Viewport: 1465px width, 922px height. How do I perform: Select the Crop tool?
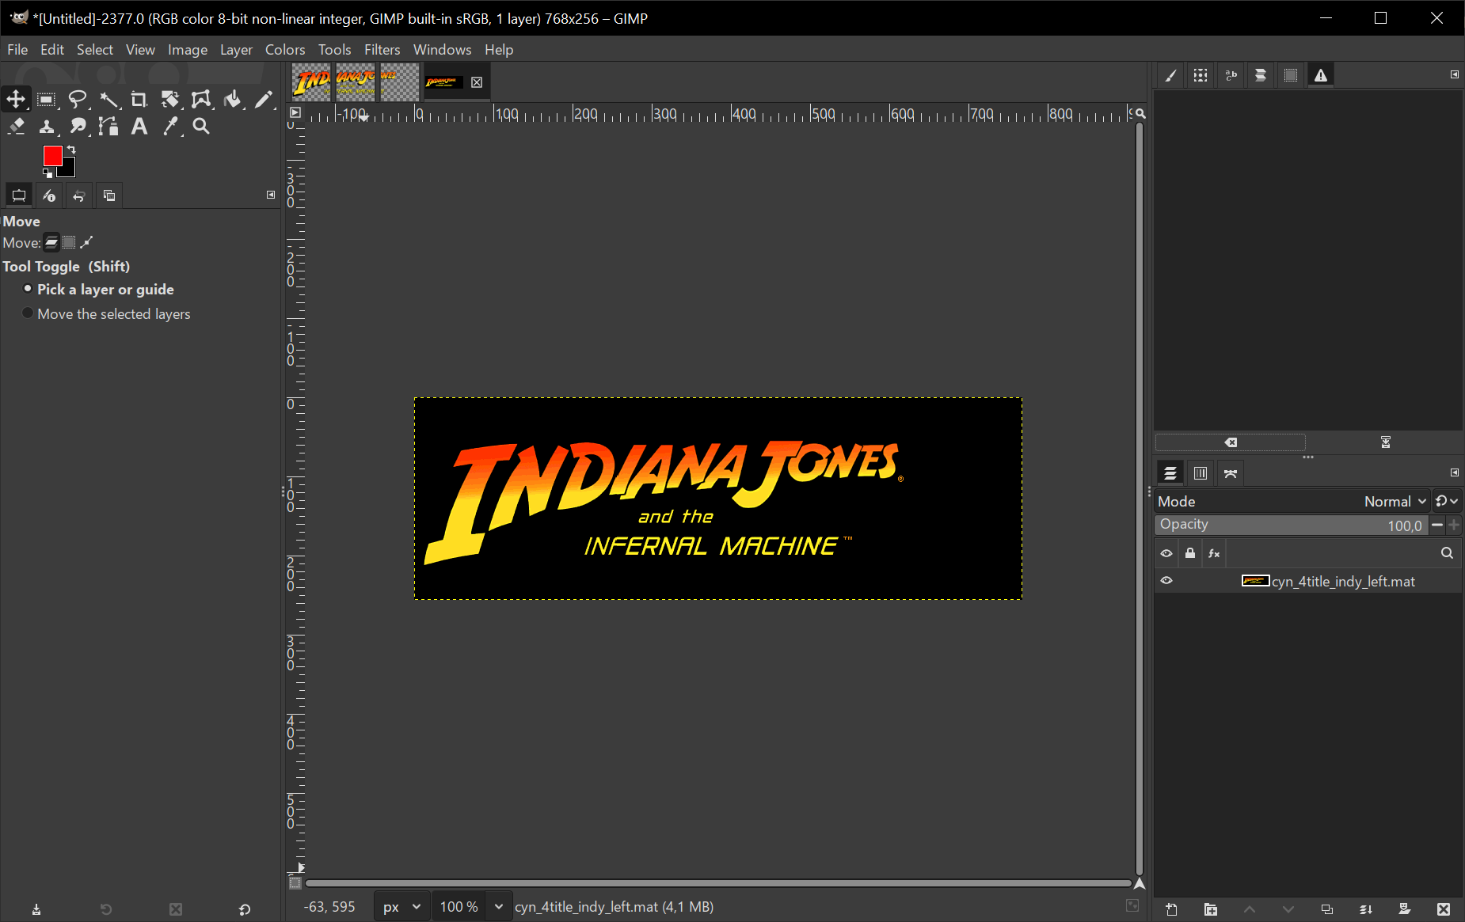[139, 99]
